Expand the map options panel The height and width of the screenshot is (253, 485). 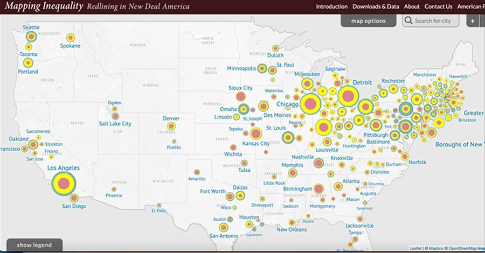tap(369, 21)
